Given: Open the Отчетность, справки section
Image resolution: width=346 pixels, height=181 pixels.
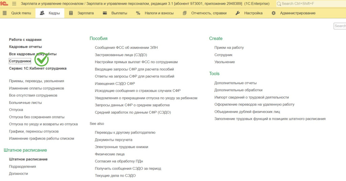Looking at the screenshot, I should 209,13.
